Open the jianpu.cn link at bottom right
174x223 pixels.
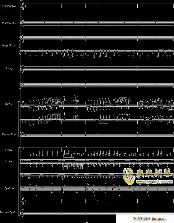(x=164, y=218)
